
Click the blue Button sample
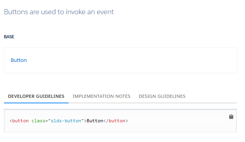19,60
